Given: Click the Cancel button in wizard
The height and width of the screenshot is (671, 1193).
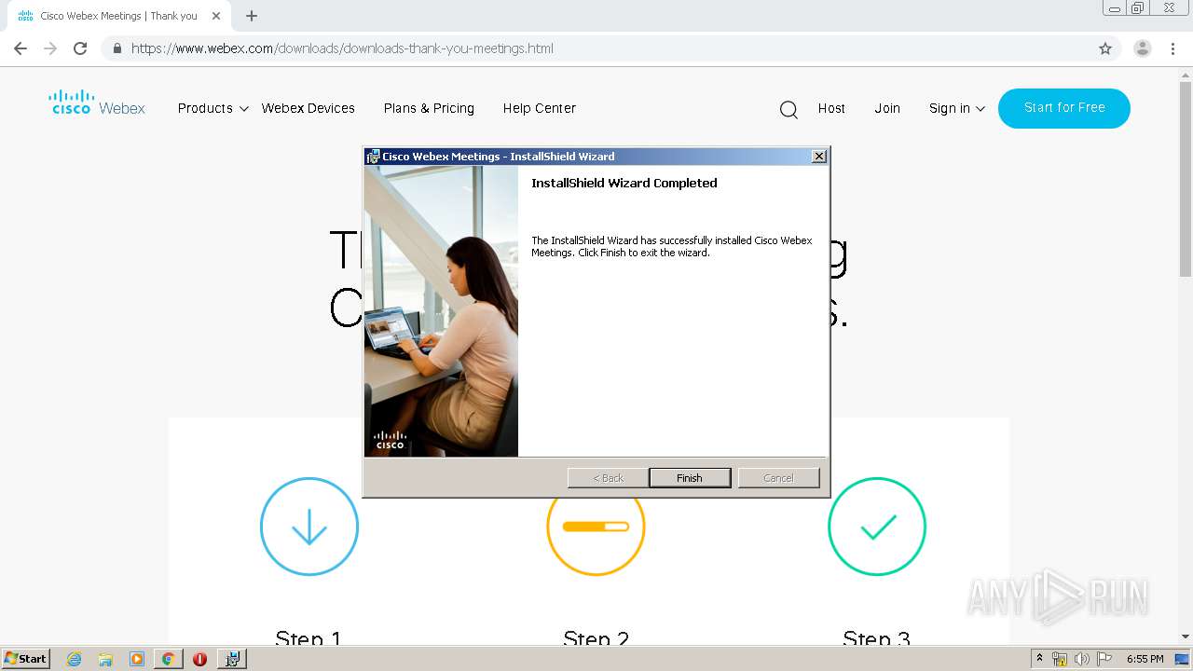Looking at the screenshot, I should (778, 478).
